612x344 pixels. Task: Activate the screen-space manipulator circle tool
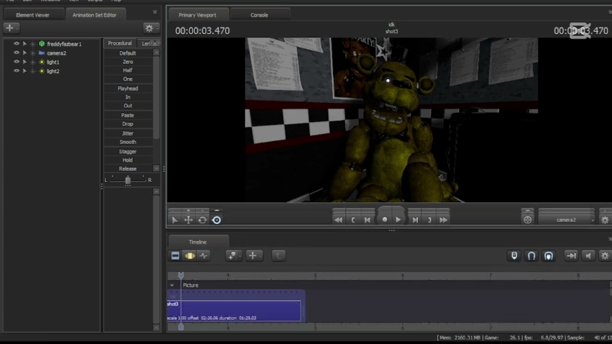217,220
